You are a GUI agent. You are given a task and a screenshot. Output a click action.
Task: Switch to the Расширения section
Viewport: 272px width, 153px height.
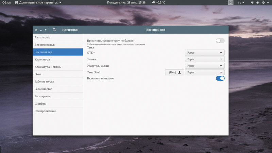point(42,96)
